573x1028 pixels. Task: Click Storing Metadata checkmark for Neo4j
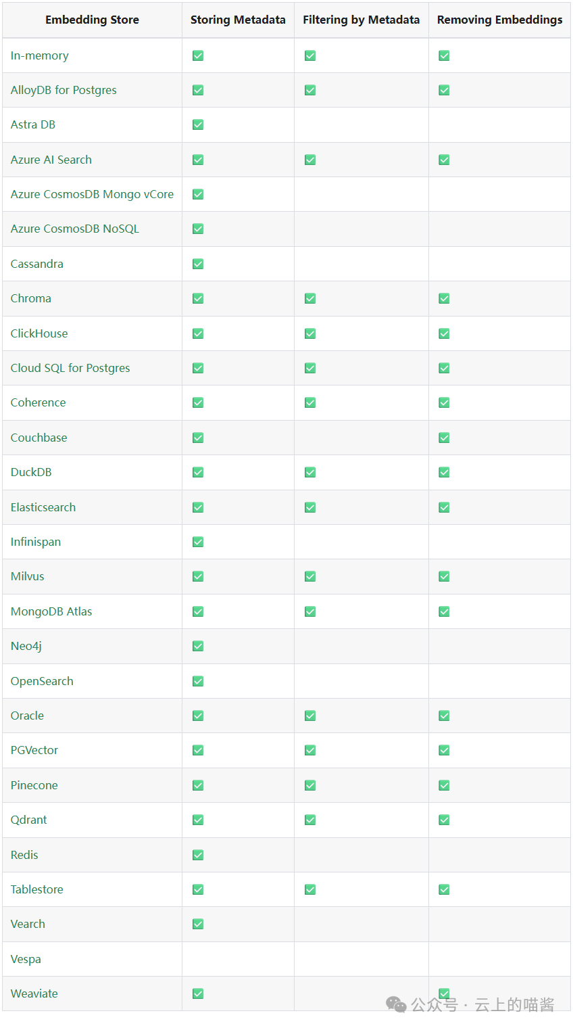pyautogui.click(x=198, y=646)
